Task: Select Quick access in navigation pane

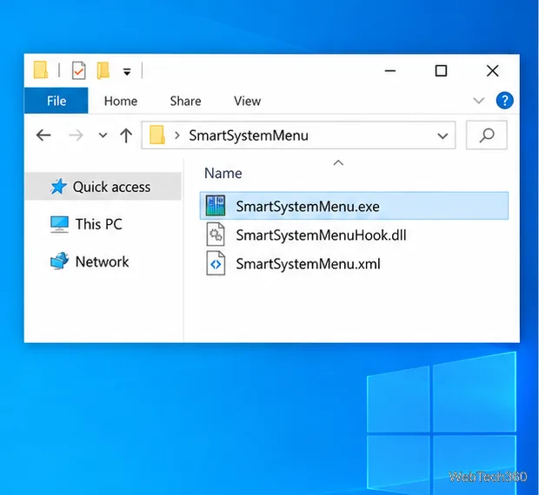Action: click(x=103, y=187)
